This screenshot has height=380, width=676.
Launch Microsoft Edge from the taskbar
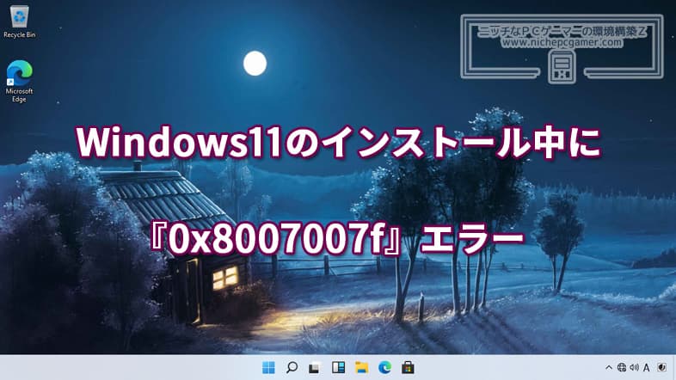(384, 367)
